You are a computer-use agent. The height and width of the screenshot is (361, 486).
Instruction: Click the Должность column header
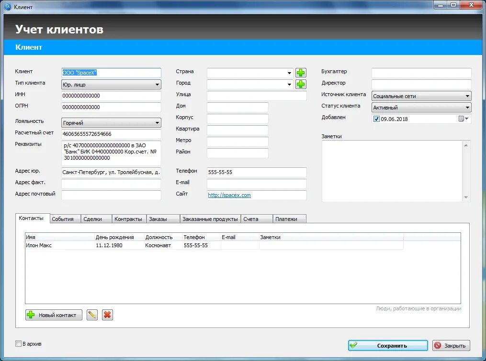click(x=163, y=237)
